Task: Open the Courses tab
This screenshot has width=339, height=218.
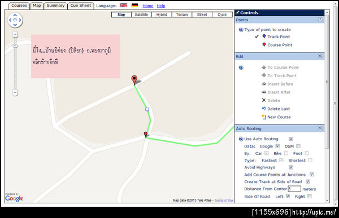Action: point(19,6)
